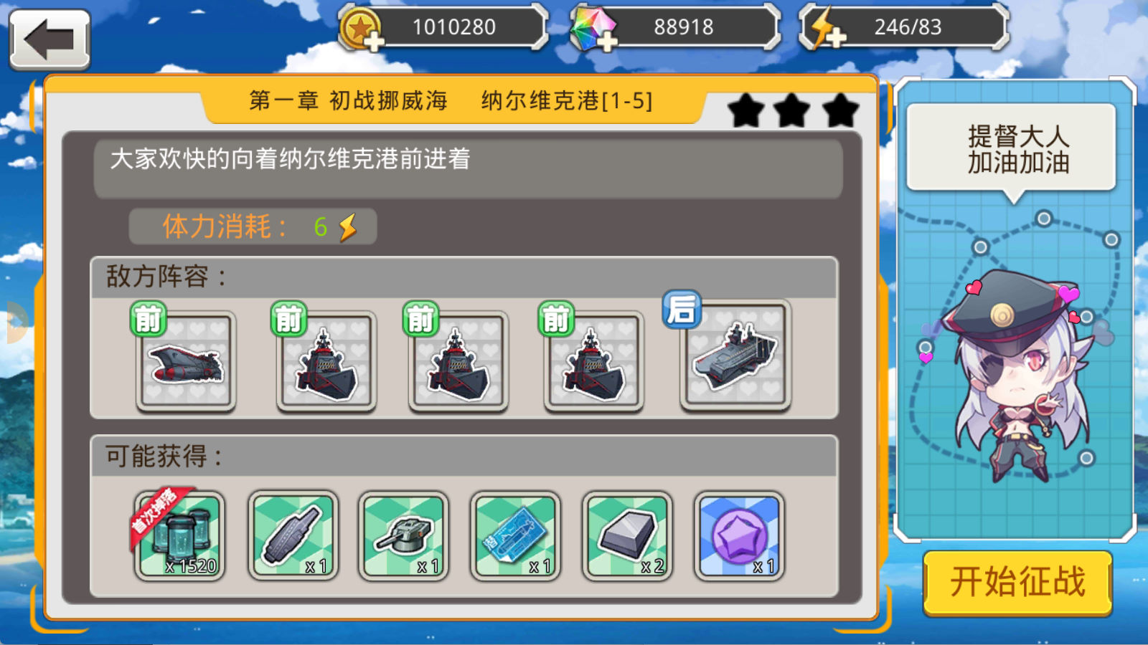
Task: Open the purple star medal reward
Action: (x=739, y=535)
